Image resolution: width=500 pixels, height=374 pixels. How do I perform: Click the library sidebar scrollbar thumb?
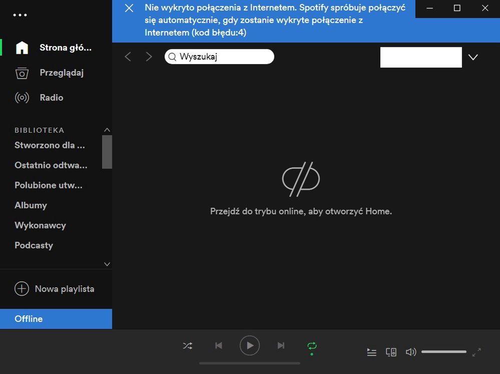tap(107, 152)
